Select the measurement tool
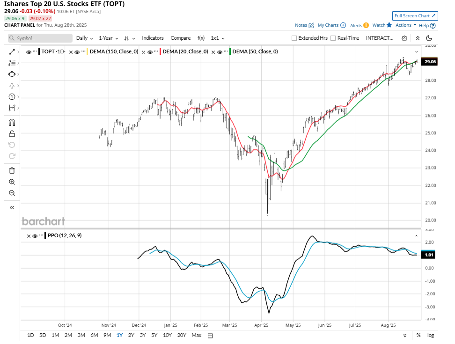The width and height of the screenshot is (455, 344). pos(12,108)
